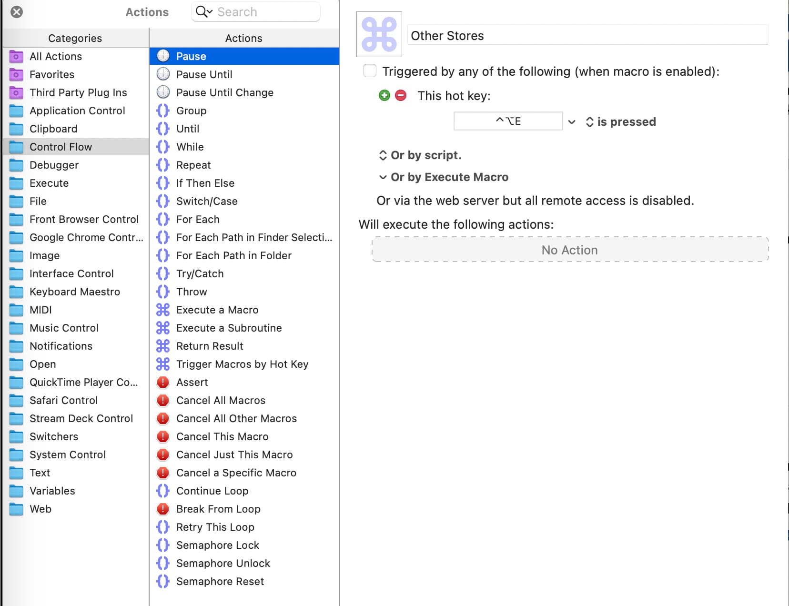Click the Try/Catch braces icon
Viewport: 789px width, 606px height.
pos(163,273)
